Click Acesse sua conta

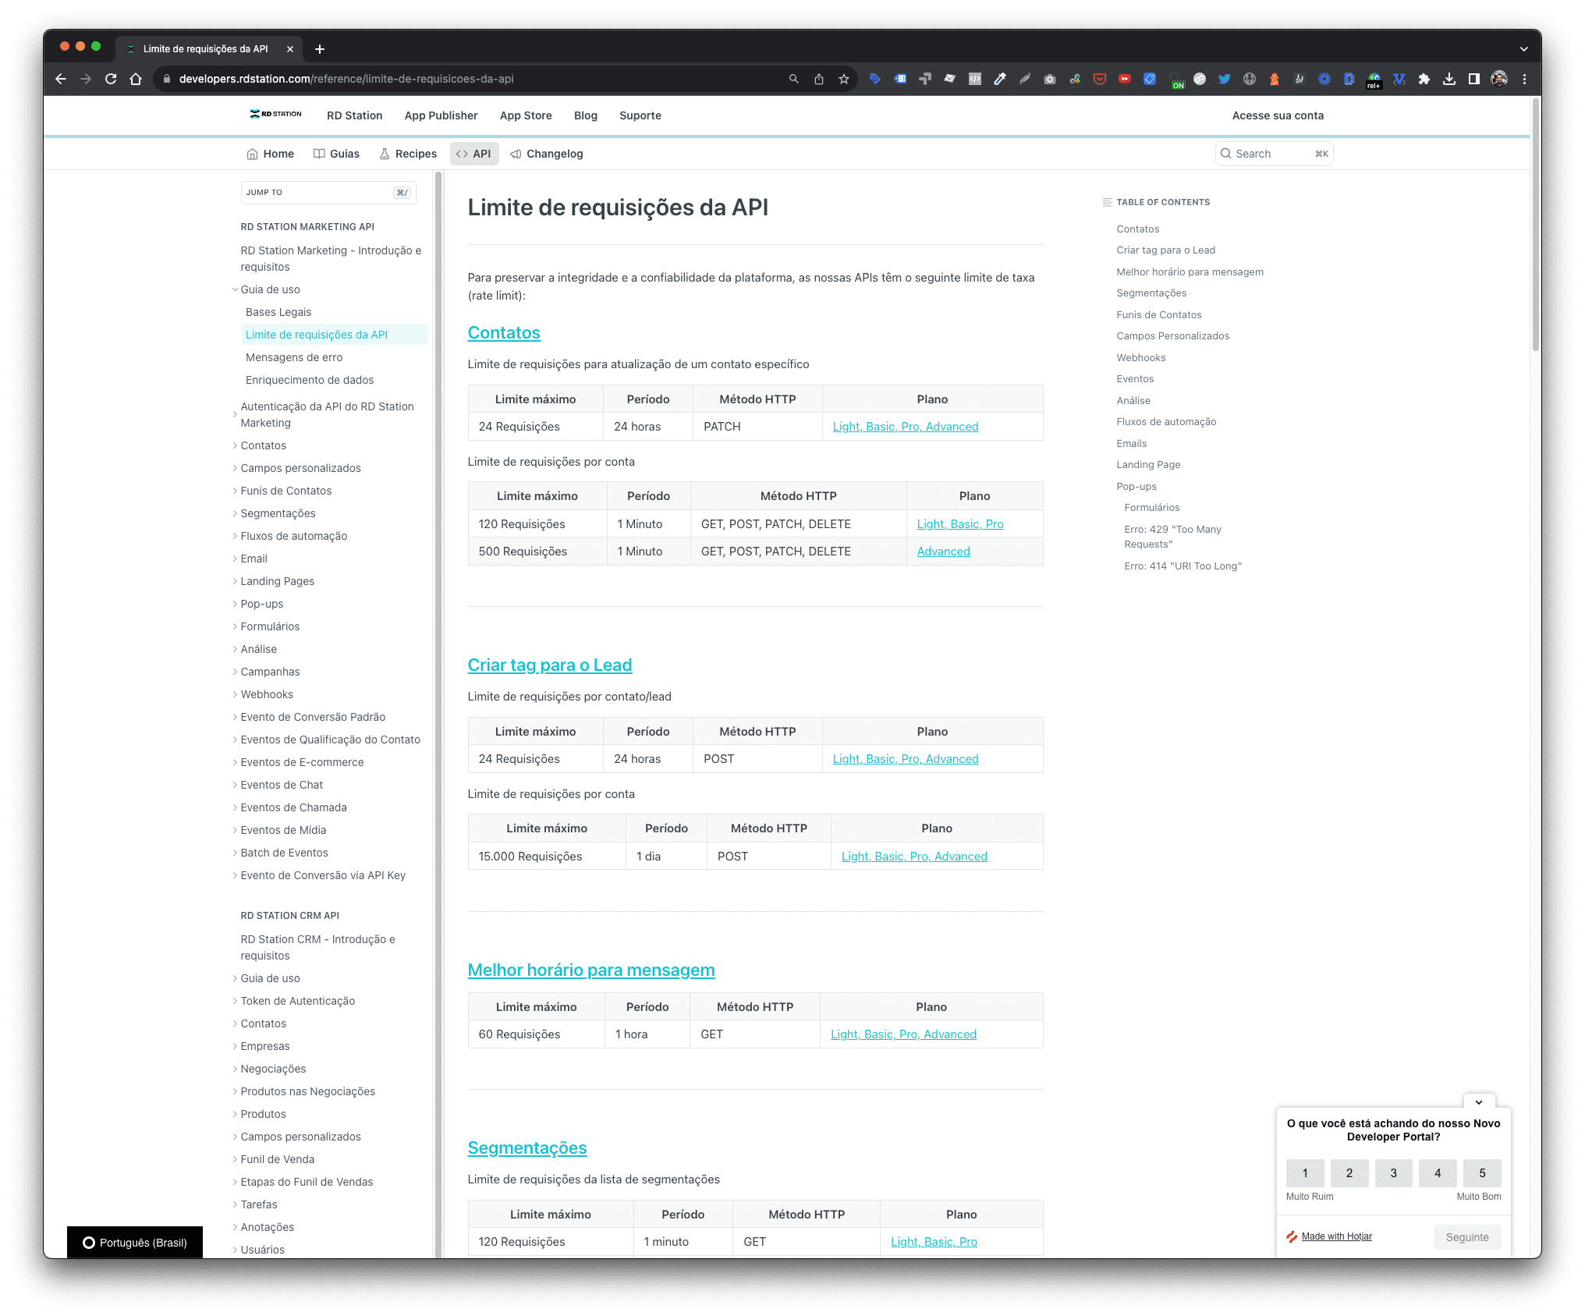(1278, 115)
